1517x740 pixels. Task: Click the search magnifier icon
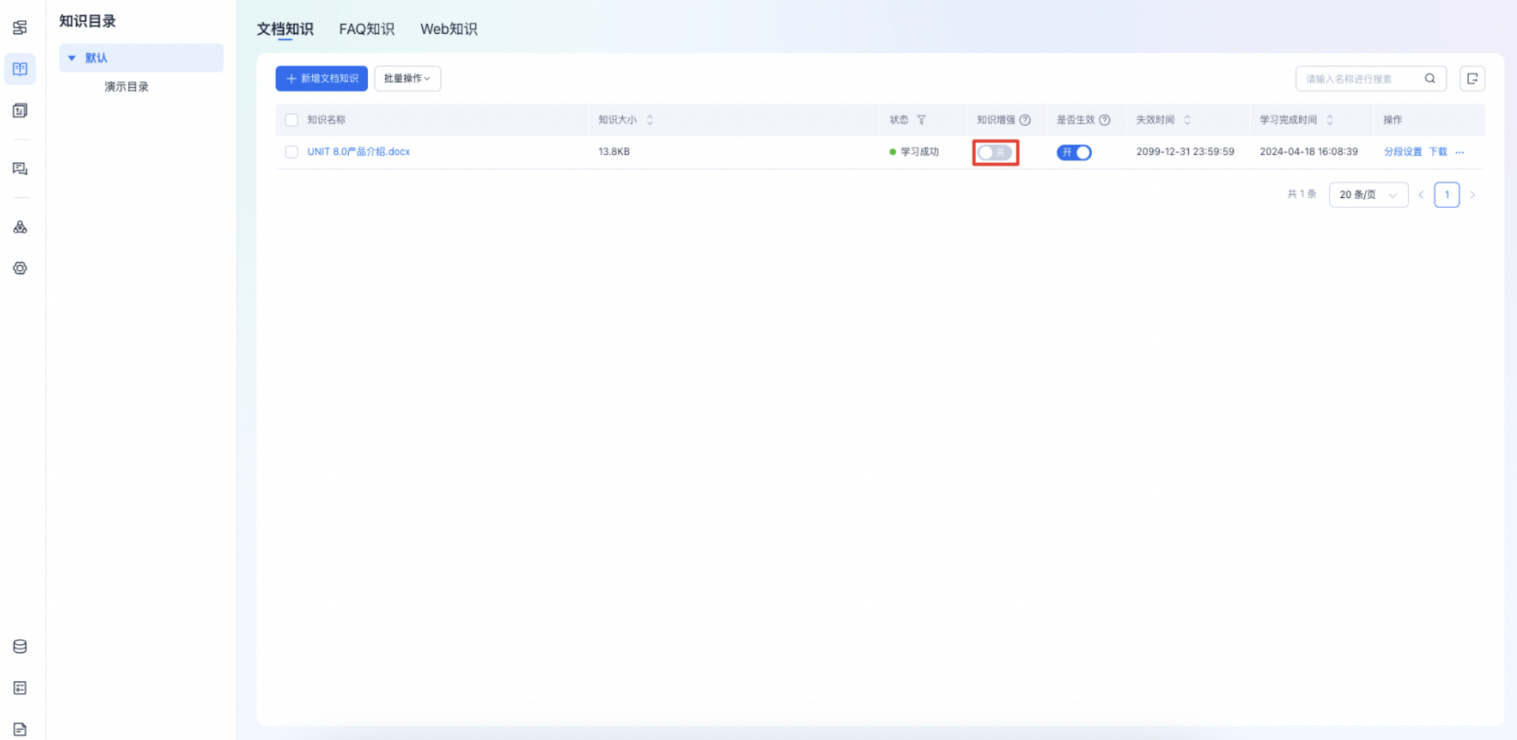tap(1430, 79)
